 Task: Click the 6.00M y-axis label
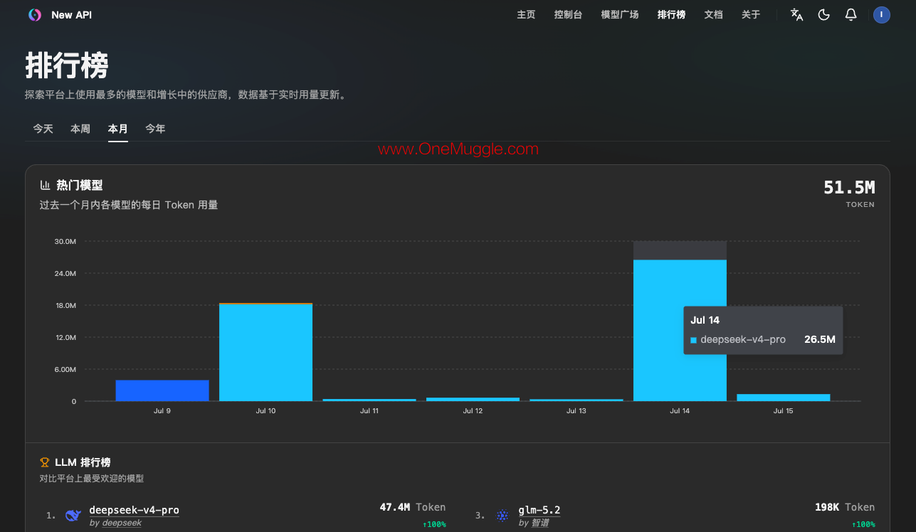65,370
